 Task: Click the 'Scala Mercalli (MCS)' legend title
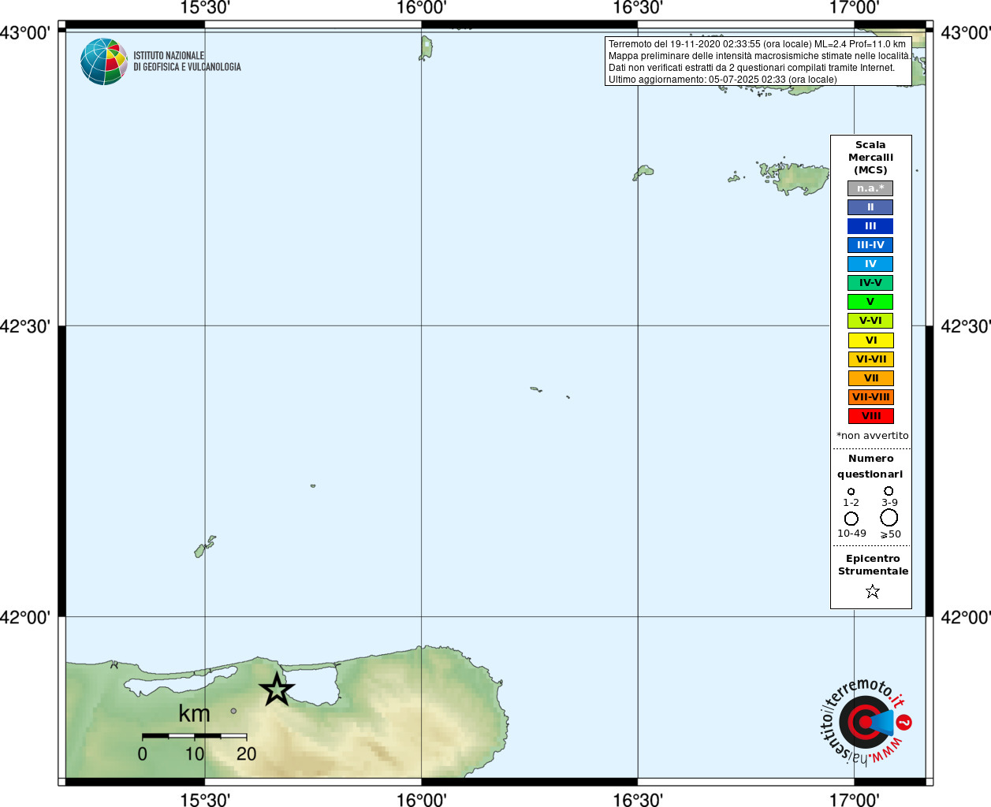(871, 157)
